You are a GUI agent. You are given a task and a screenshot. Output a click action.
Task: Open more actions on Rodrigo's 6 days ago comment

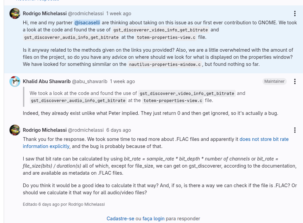[295, 130]
